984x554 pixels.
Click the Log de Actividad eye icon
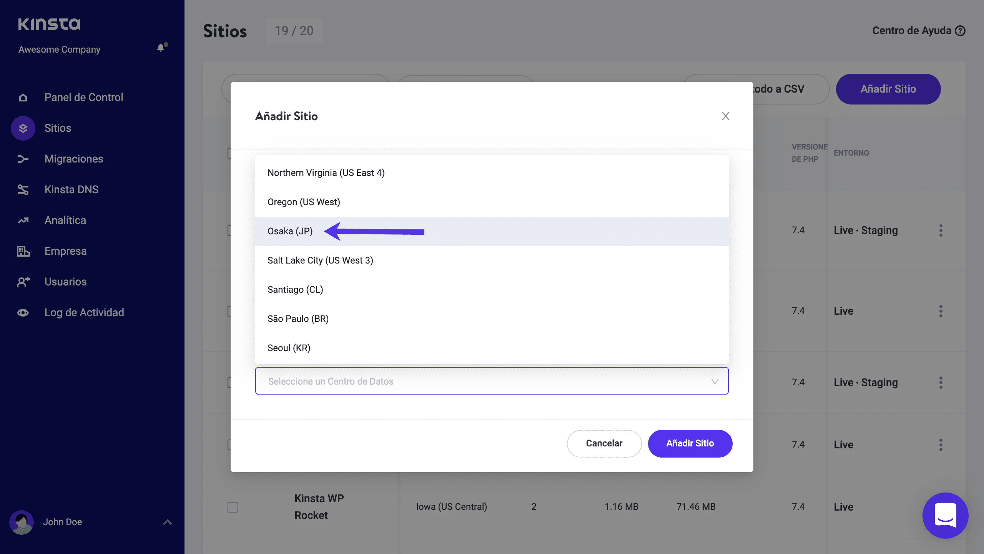tap(23, 313)
